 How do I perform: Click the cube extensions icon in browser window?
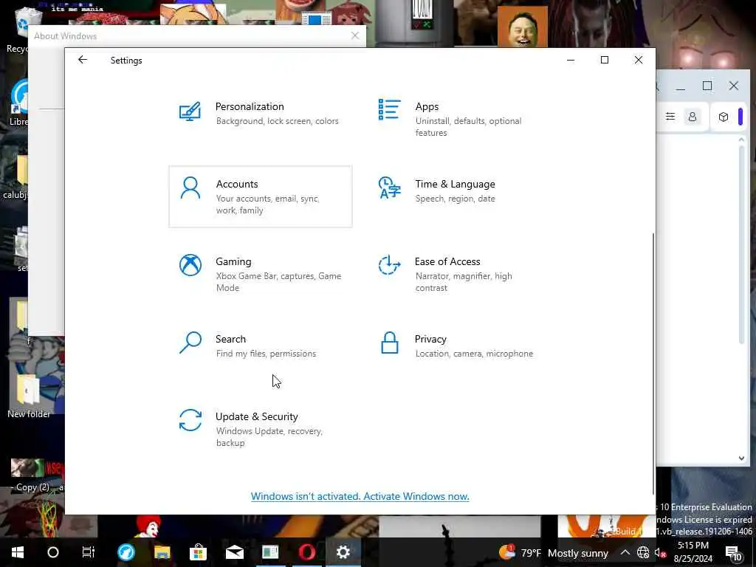(x=724, y=117)
